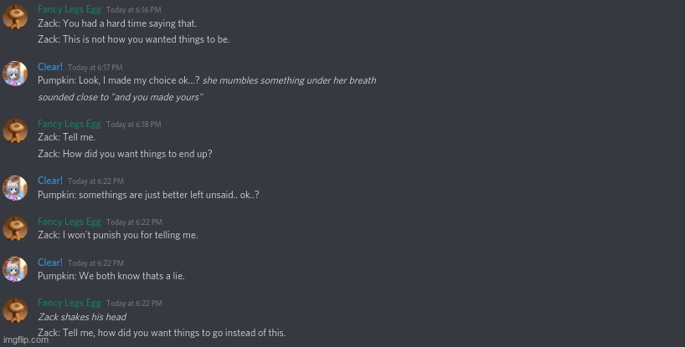Click avatar beside "Zack shakes his head" message
Screen dimensions: 685x347
coord(15,310)
